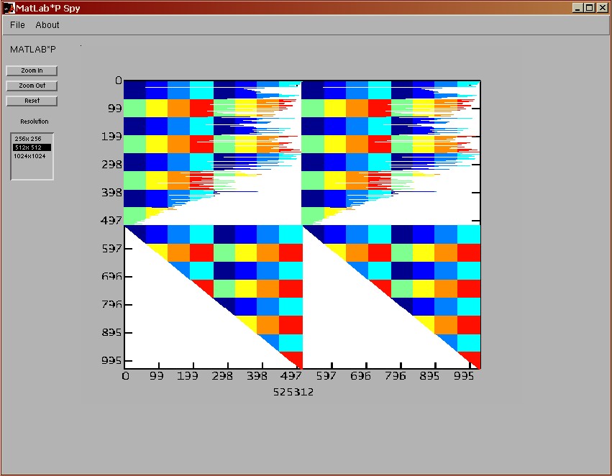Minimize the MatLab*P Spy window

click(x=578, y=7)
